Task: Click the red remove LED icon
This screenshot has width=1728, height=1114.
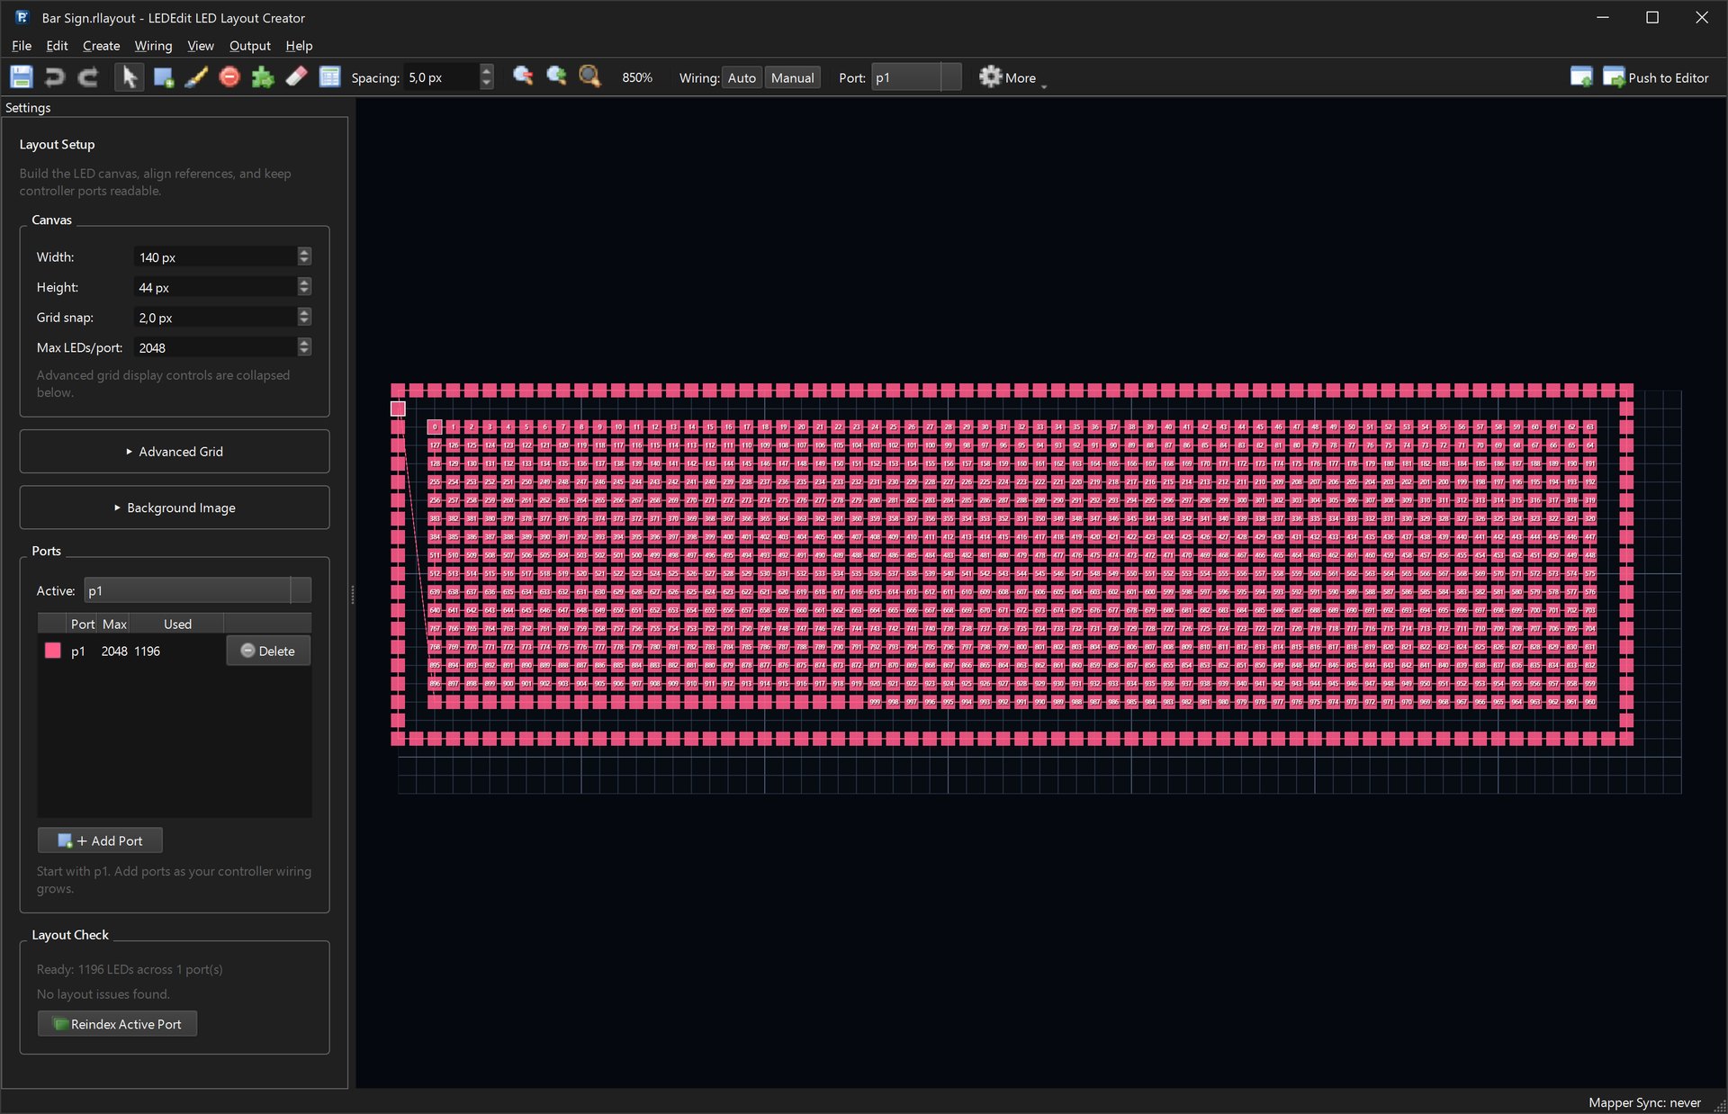Action: tap(229, 77)
